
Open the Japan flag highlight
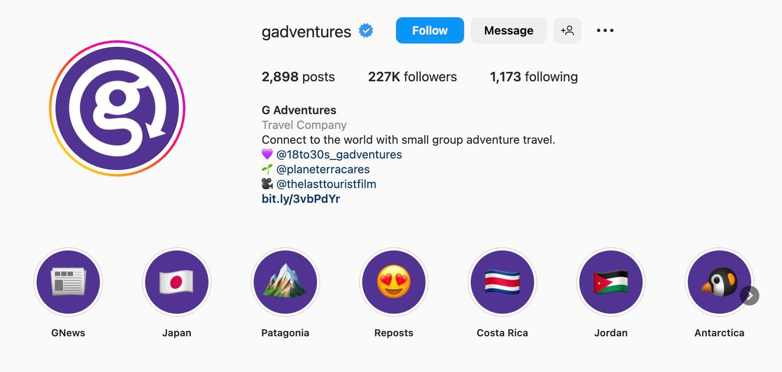(177, 282)
